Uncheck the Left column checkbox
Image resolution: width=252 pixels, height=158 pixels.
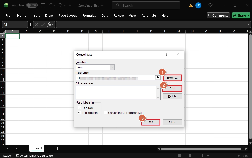tap(79, 113)
